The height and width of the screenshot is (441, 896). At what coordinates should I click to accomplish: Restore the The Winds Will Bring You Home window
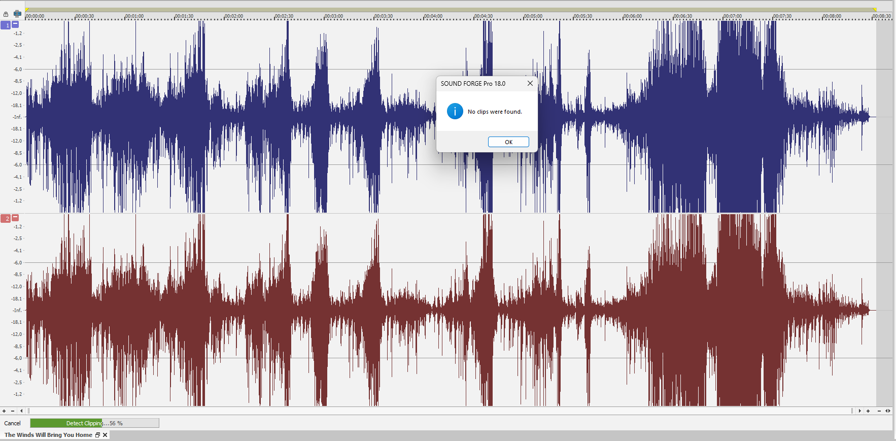click(97, 435)
